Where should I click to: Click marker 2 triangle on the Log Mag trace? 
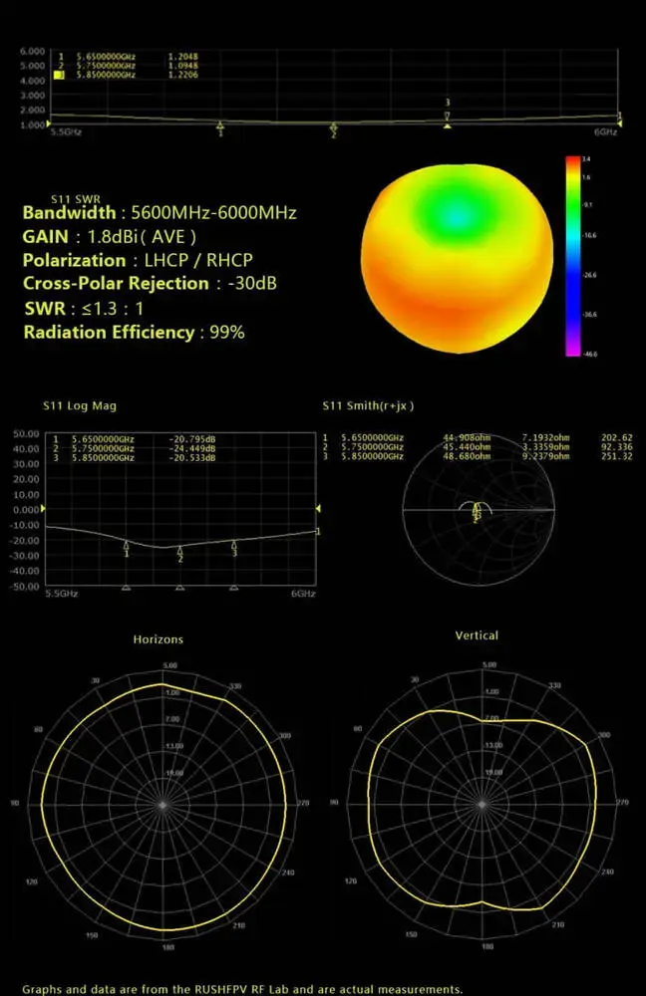click(x=179, y=550)
